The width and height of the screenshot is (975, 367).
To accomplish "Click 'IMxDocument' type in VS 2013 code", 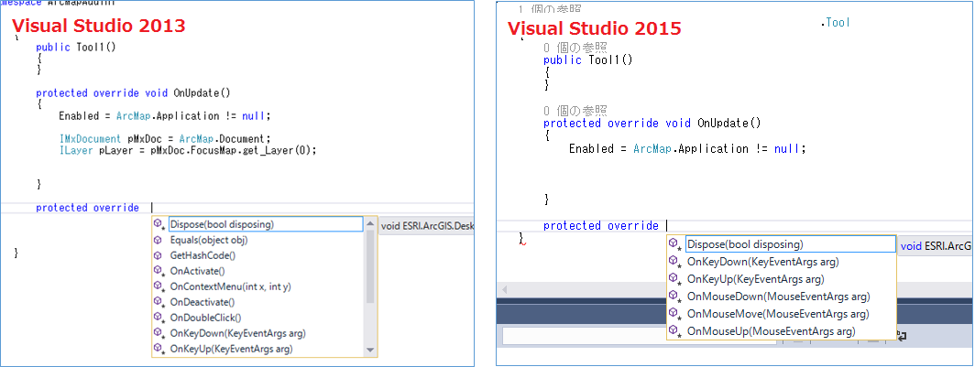I will coord(90,138).
